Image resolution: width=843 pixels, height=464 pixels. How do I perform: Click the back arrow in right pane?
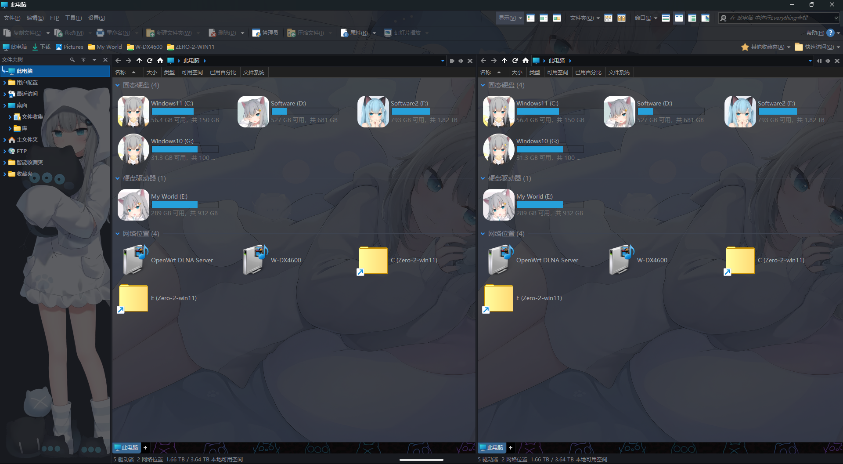(x=483, y=61)
